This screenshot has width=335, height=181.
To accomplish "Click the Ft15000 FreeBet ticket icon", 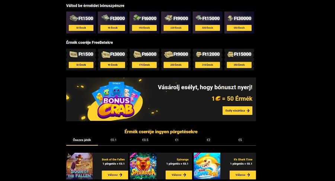I will pos(230,54).
